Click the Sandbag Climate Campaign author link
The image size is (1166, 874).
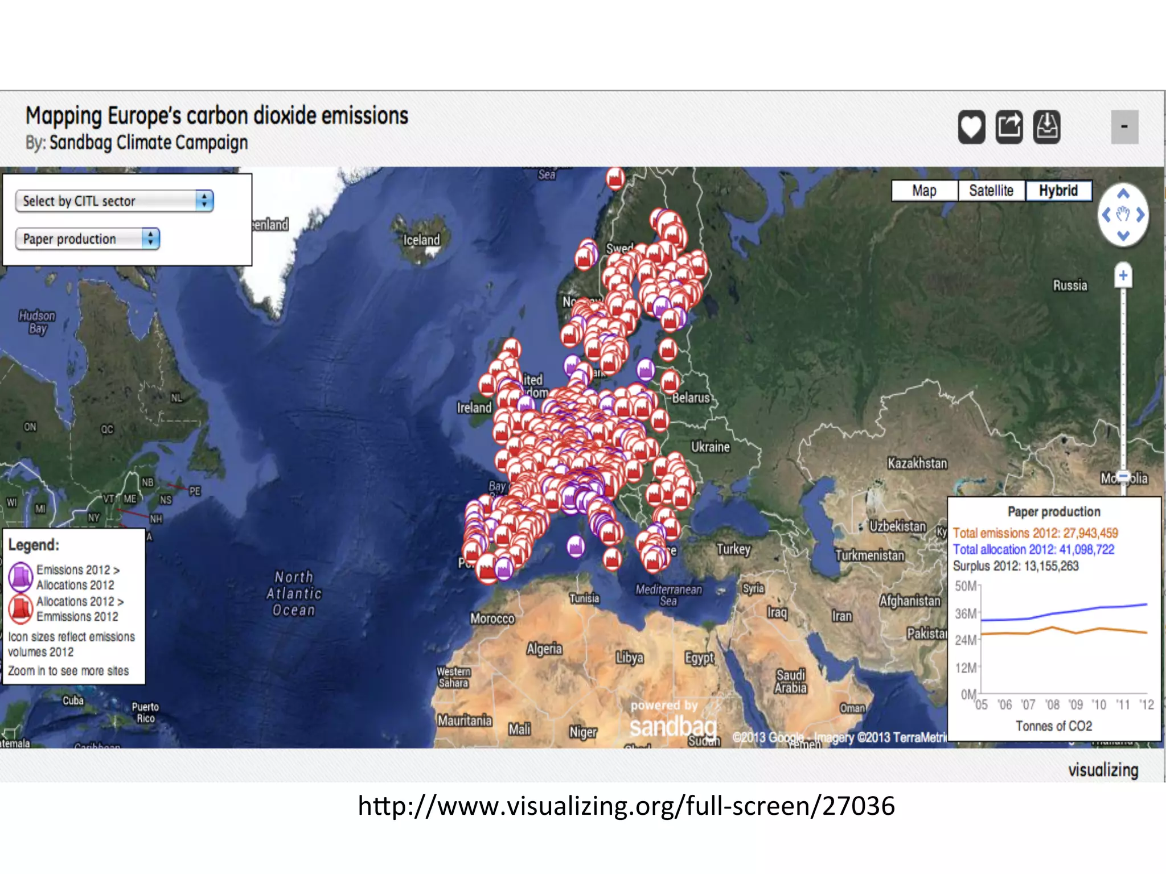click(x=148, y=142)
